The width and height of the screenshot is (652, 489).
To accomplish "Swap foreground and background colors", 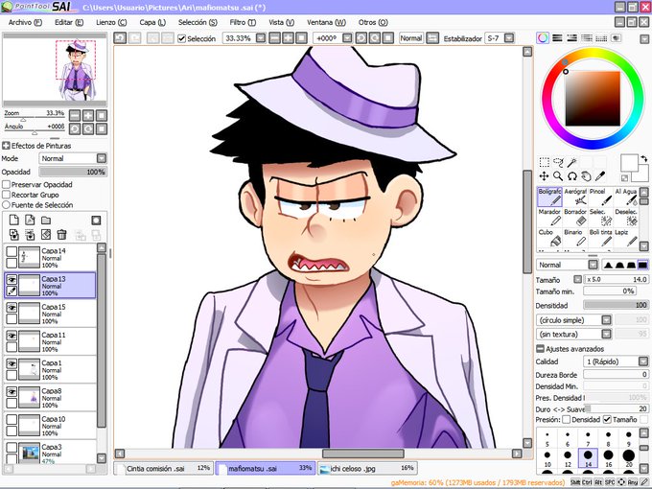I will click(643, 158).
